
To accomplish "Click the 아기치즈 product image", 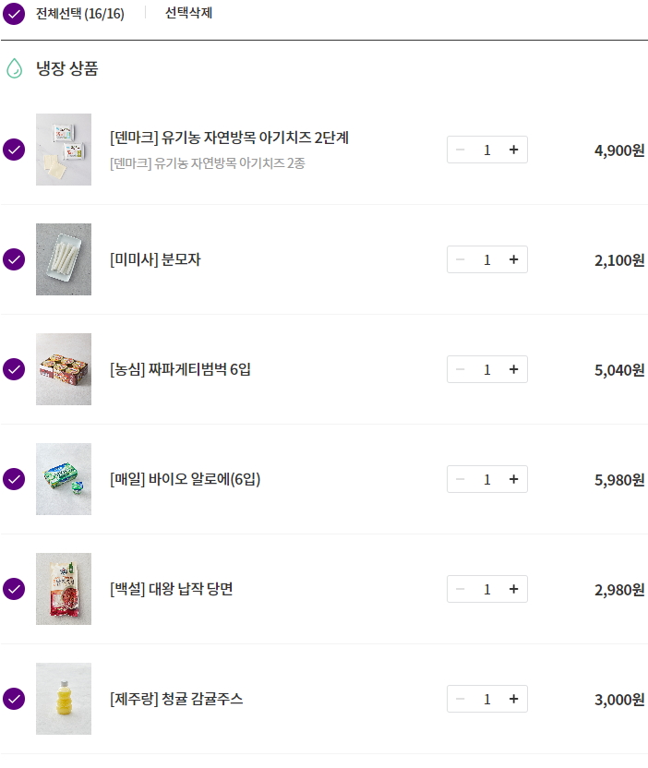I will (64, 150).
